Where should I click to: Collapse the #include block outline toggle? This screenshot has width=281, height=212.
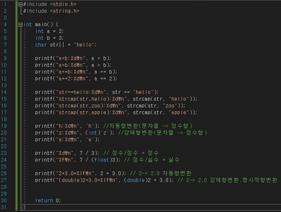20,4
